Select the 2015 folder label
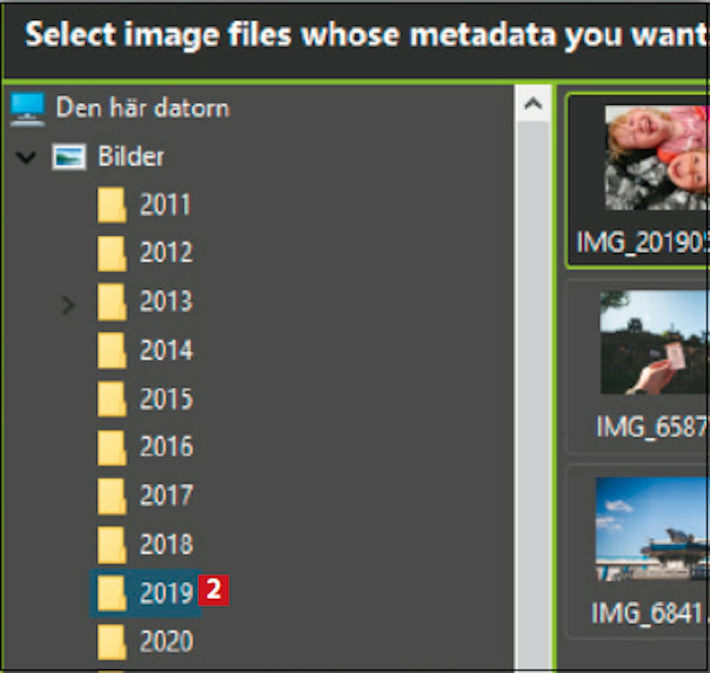710x673 pixels. click(166, 399)
